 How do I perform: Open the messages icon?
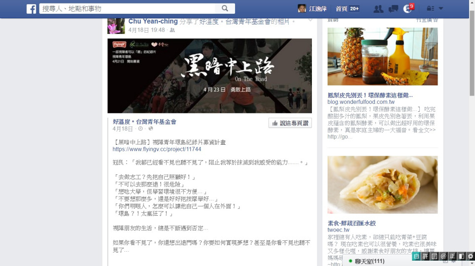click(x=393, y=9)
